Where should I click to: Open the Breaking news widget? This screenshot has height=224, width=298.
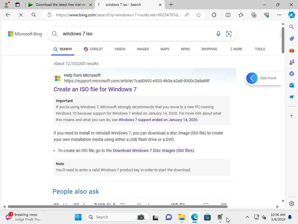point(24,217)
